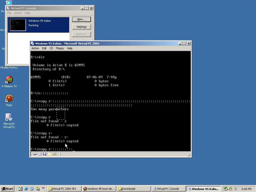Screen dimensions: 256x192
Task: Close the Windows 95 italian VM window
Action: (x=189, y=43)
